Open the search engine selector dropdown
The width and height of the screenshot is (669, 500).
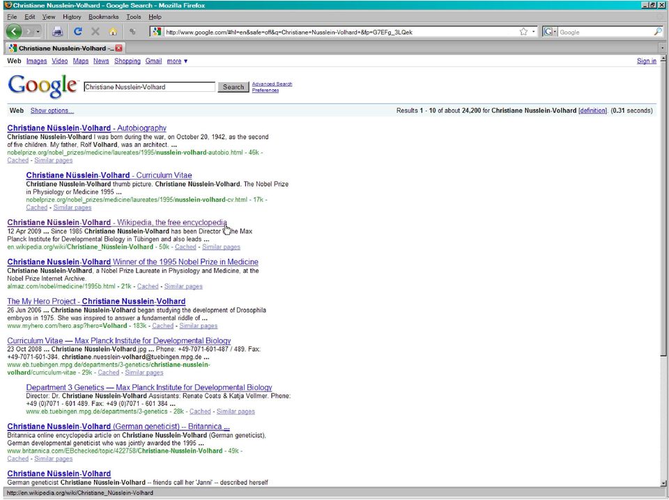[550, 31]
